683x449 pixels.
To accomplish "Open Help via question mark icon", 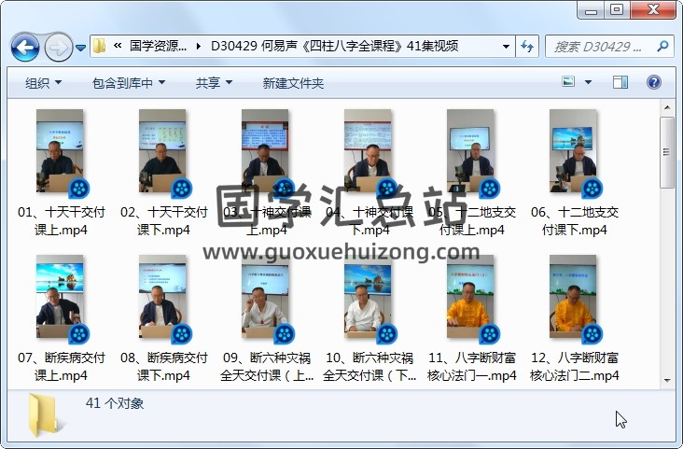I will [654, 82].
